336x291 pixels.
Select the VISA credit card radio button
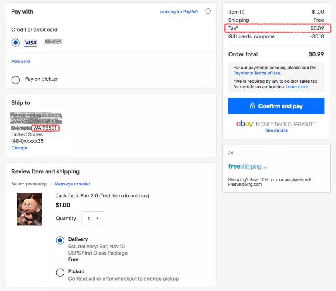[x=16, y=43]
